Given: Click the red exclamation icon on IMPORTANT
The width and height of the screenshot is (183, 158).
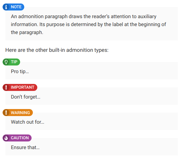Looking at the screenshot, I should coord(6,87).
